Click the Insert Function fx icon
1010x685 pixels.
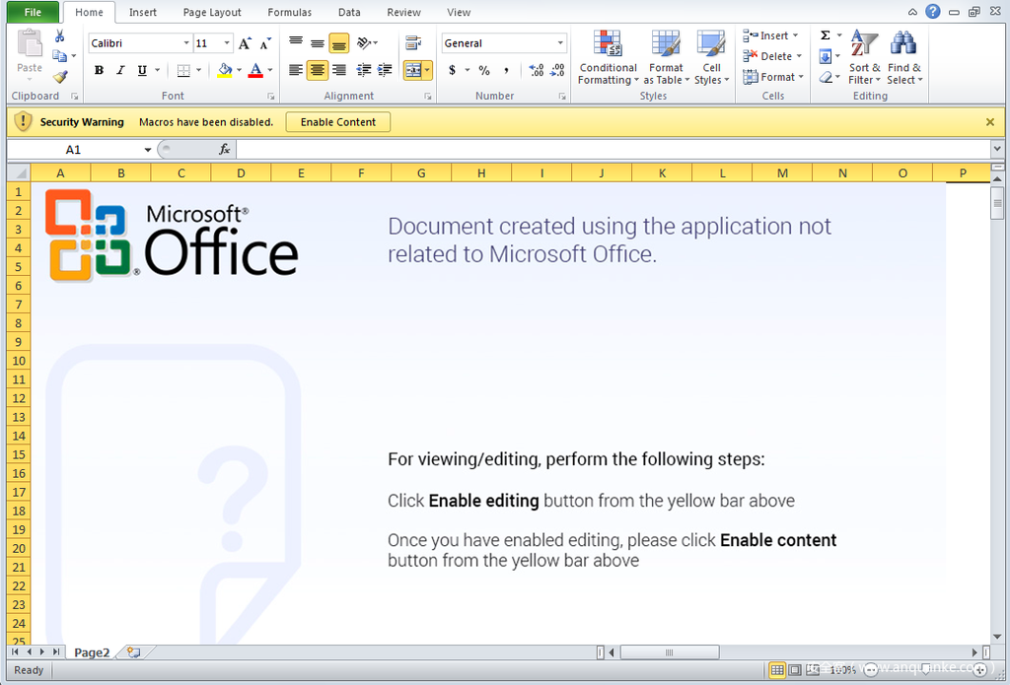point(224,149)
